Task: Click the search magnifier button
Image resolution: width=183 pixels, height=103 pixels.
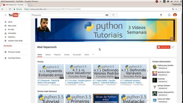Action: (x=113, y=15)
